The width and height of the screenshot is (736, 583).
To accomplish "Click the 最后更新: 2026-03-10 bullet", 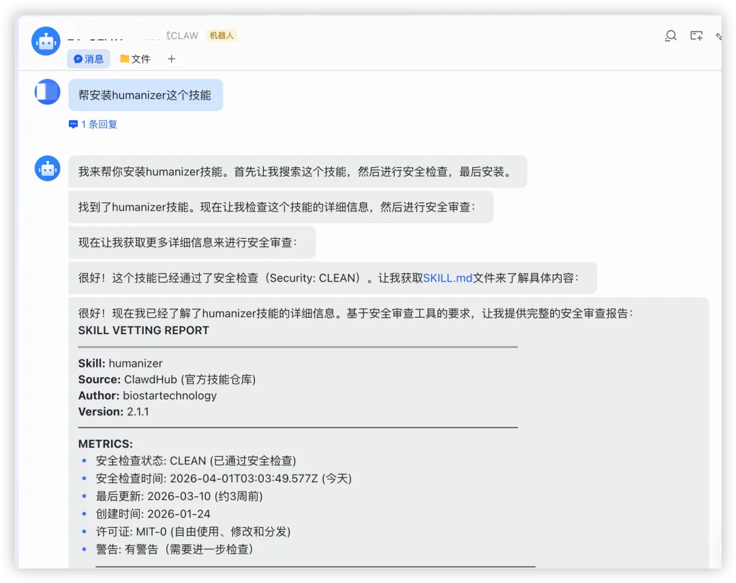I will click(179, 496).
